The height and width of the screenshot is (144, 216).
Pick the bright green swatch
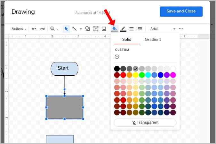coord(142,75)
